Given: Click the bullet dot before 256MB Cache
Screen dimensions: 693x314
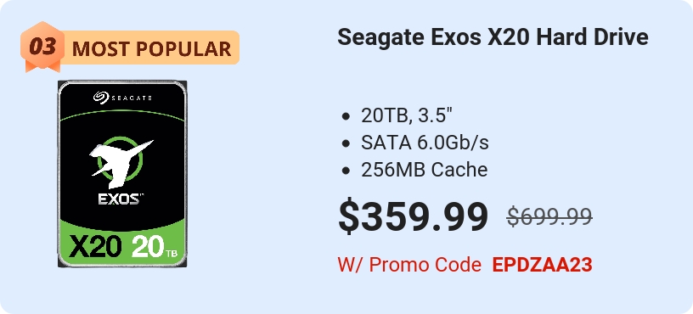Looking at the screenshot, I should pos(346,171).
